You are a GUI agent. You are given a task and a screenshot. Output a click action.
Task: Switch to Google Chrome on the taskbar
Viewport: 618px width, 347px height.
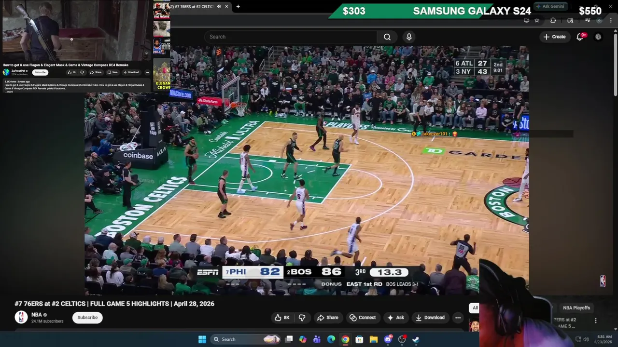pos(345,339)
